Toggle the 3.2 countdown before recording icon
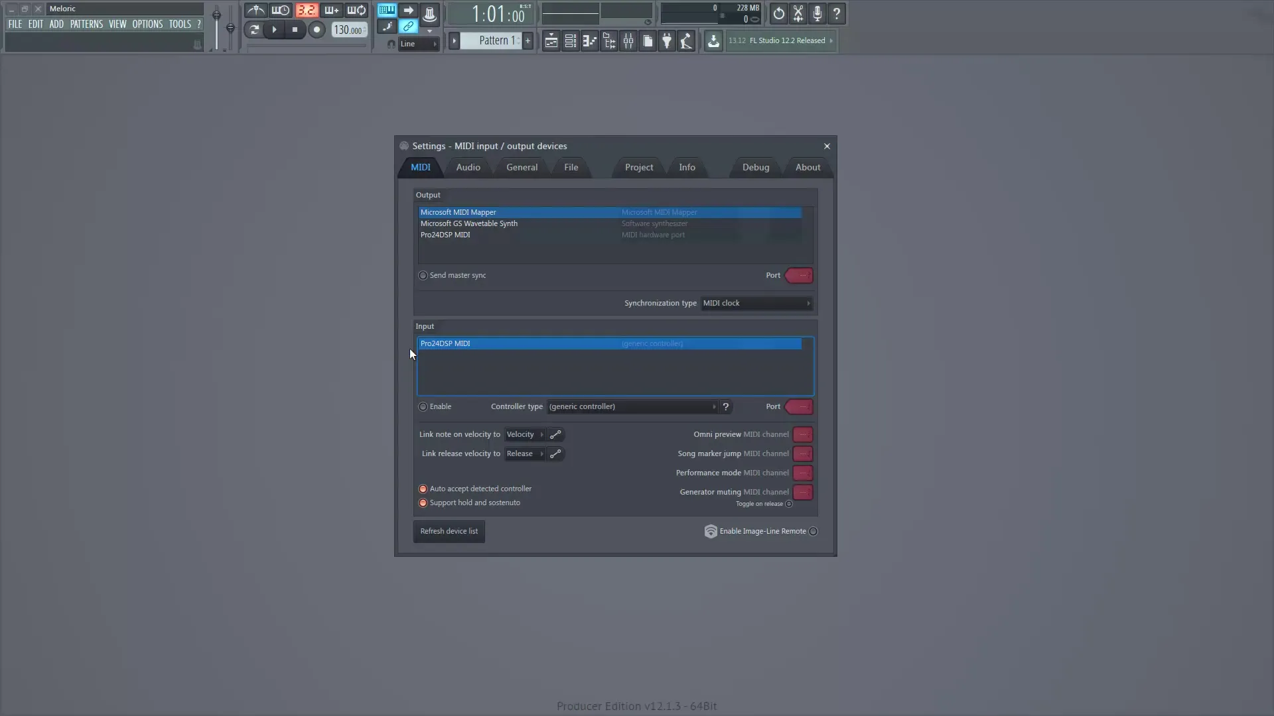The image size is (1274, 716). pos(306,11)
